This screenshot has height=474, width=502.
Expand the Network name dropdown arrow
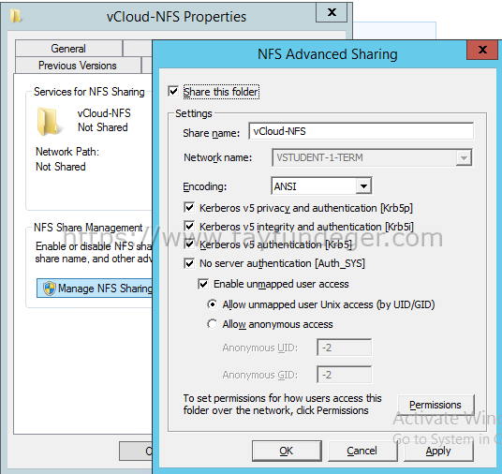pos(464,157)
